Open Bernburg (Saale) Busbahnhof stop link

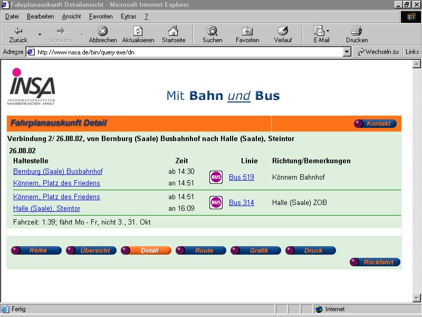(x=58, y=171)
